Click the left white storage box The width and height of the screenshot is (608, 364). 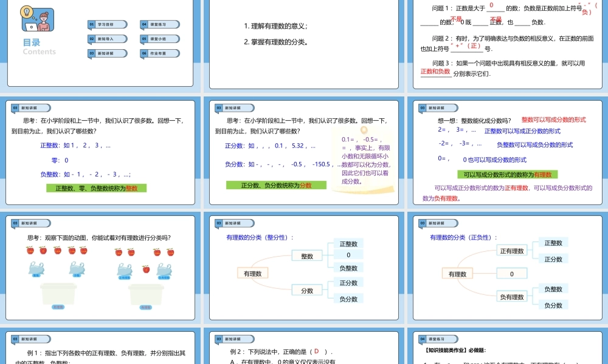58,294
